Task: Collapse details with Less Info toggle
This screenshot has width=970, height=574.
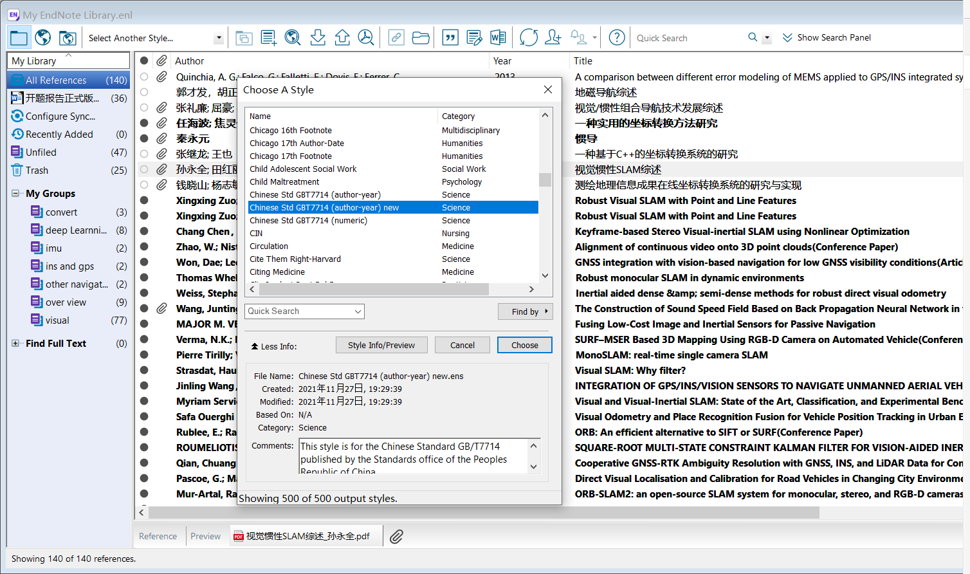Action: coord(274,346)
